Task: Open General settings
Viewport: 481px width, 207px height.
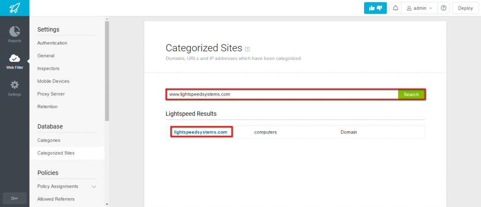Action: pyautogui.click(x=46, y=56)
